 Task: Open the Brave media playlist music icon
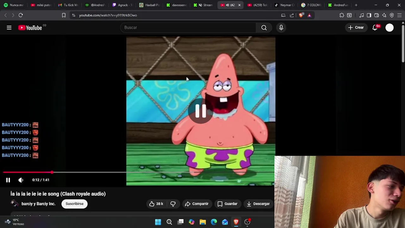pos(361,15)
